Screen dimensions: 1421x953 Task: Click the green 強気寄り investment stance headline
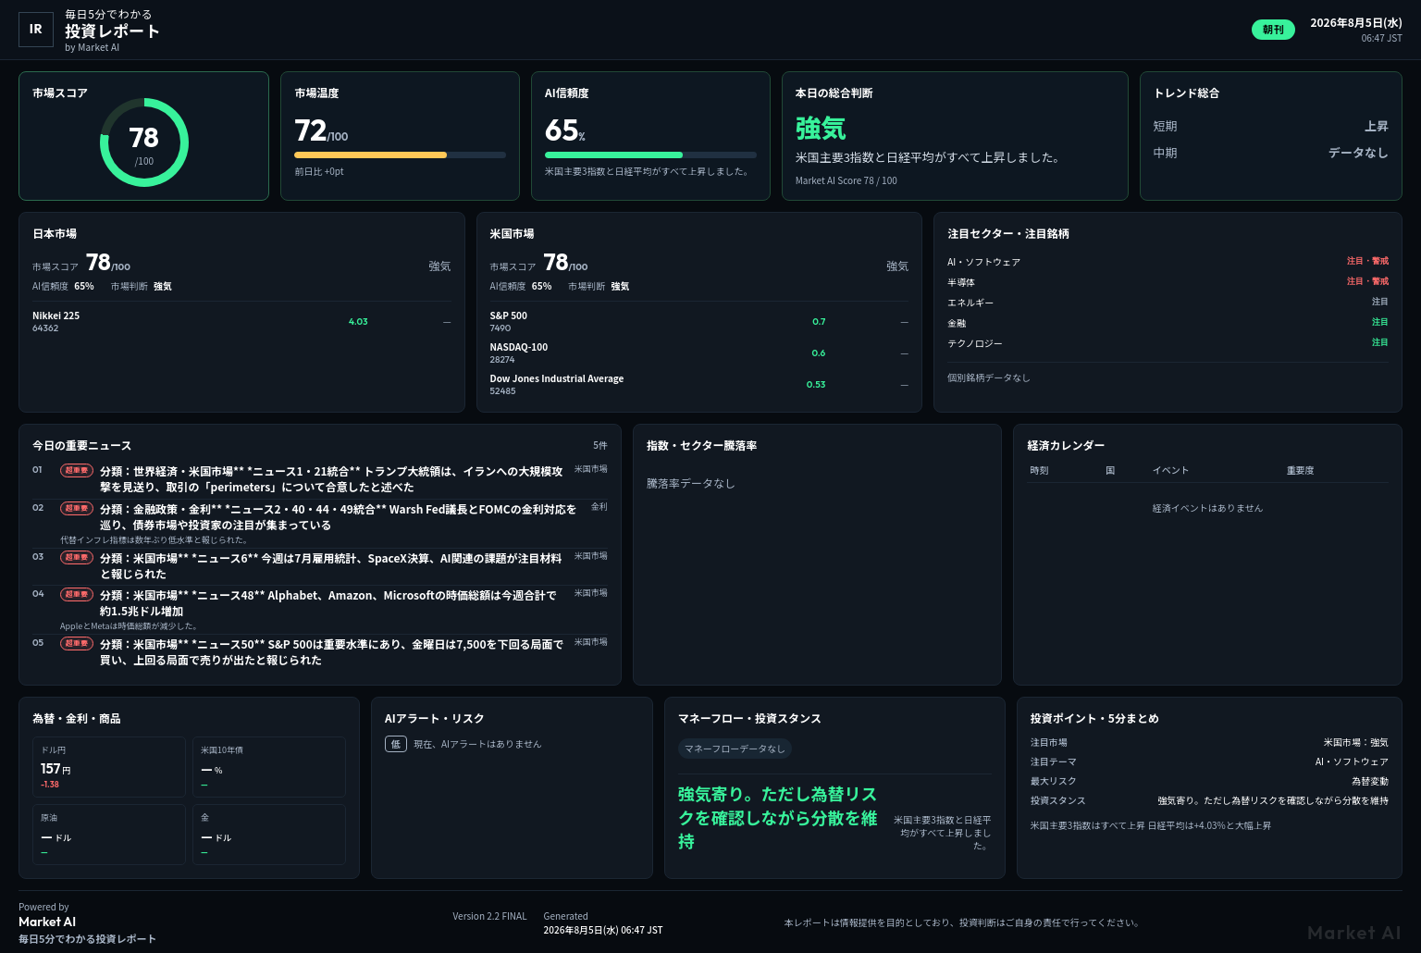click(x=778, y=818)
